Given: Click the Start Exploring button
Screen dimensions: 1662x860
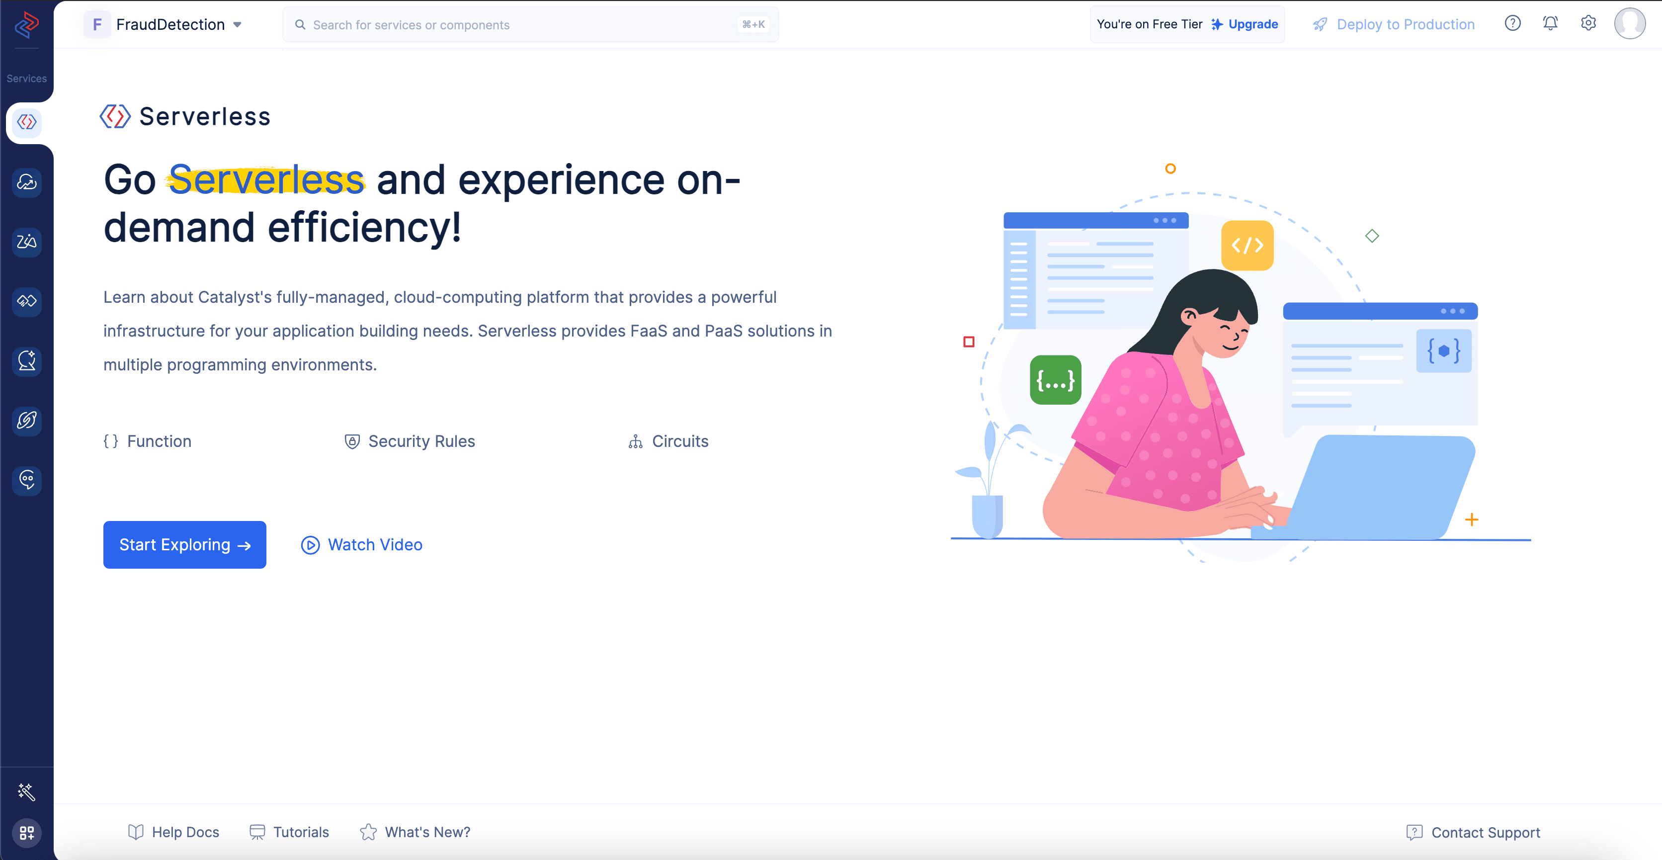Looking at the screenshot, I should (184, 544).
